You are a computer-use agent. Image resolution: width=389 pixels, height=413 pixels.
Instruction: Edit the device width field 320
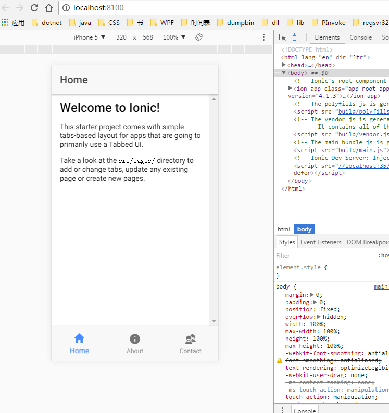pos(121,37)
